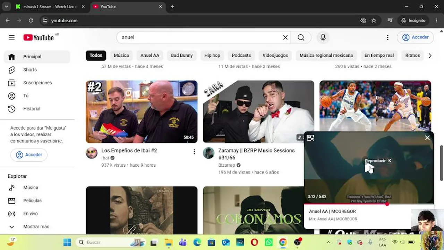Select the Todos filter chip
The height and width of the screenshot is (250, 444).
coord(96,56)
